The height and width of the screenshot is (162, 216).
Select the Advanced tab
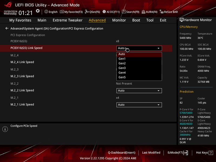coord(97,20)
